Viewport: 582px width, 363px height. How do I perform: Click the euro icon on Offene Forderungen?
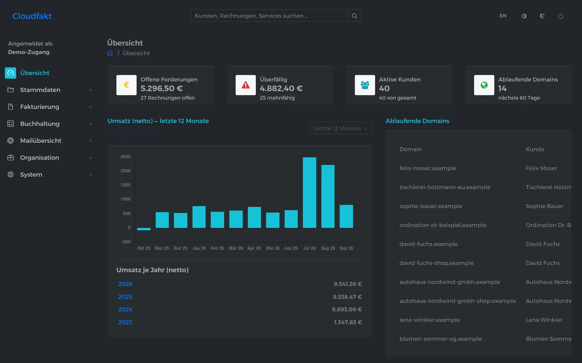pos(126,85)
